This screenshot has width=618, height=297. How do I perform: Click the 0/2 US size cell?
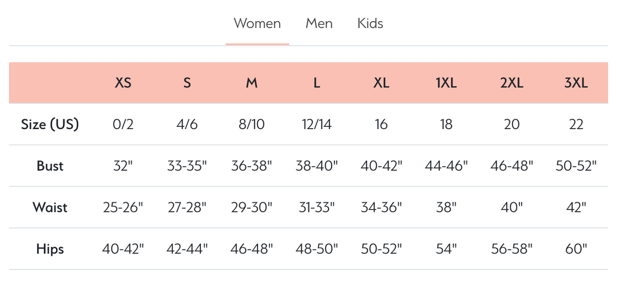click(x=123, y=125)
